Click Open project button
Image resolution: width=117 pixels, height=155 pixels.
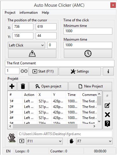click(x=48, y=86)
